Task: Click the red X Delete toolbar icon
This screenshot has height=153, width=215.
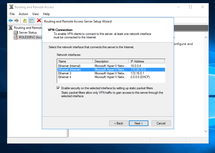Action: click(x=39, y=20)
